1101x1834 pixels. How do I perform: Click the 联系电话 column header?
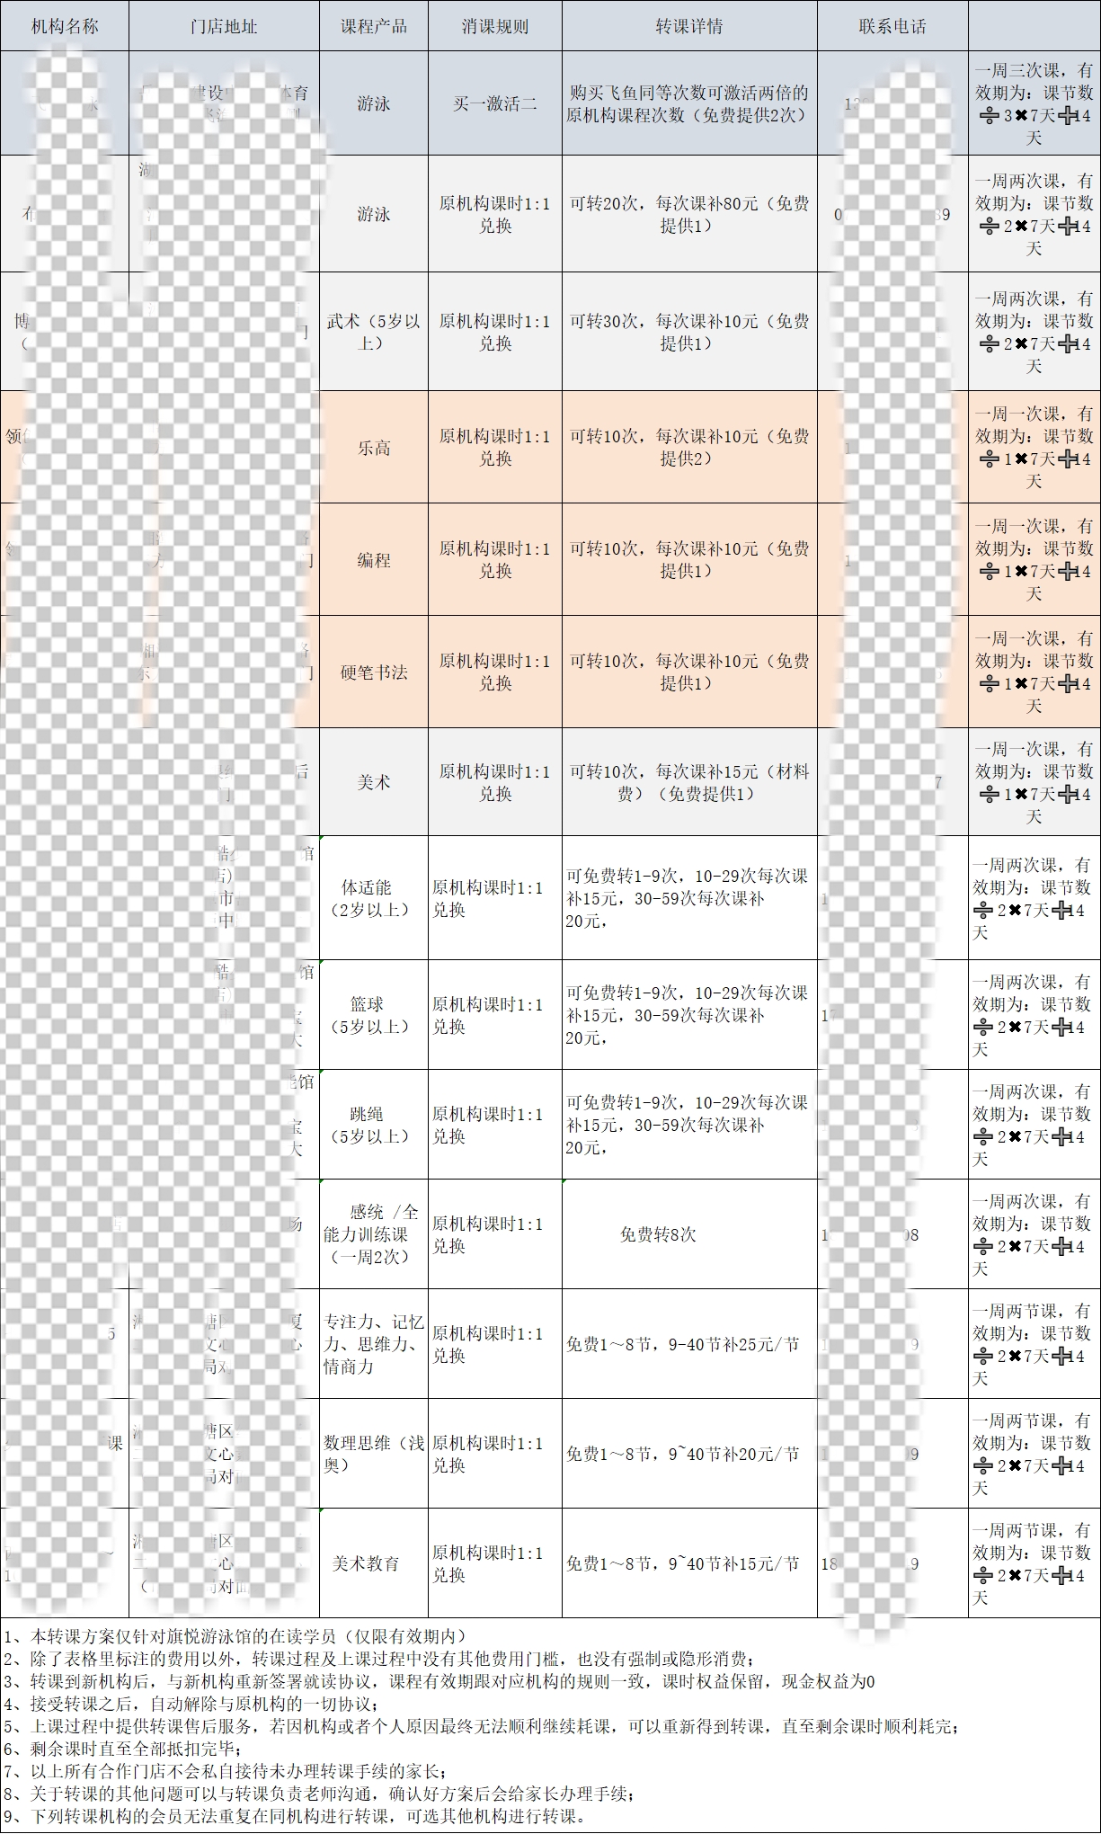[892, 26]
